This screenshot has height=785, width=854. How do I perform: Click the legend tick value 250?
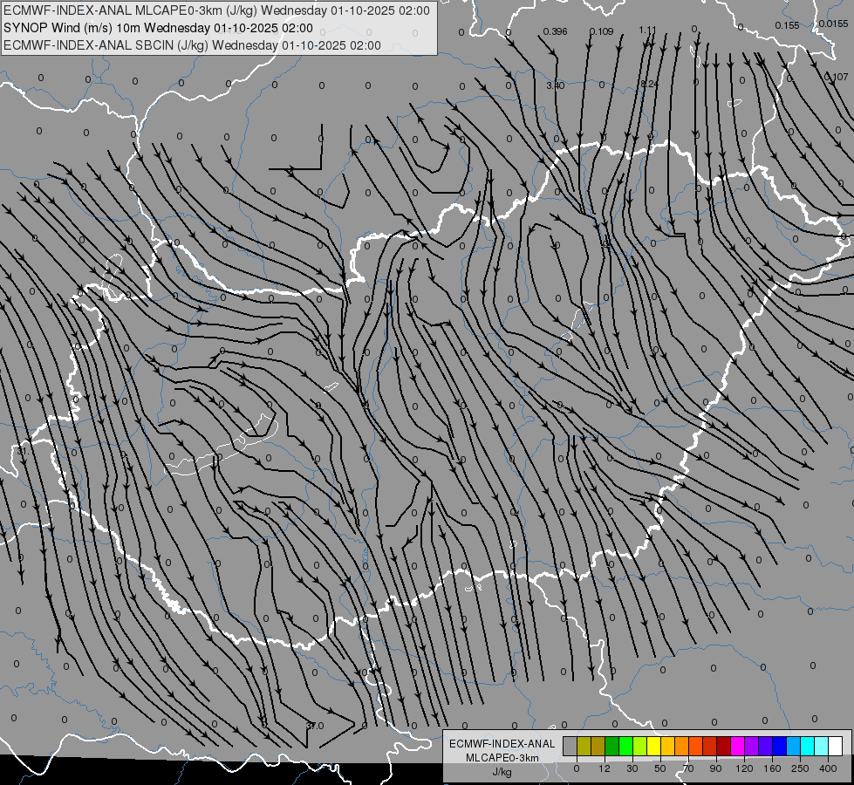(x=800, y=768)
